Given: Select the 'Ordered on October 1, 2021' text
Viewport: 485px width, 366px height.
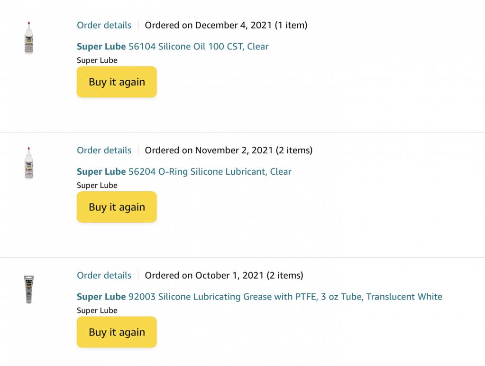Looking at the screenshot, I should pos(204,275).
